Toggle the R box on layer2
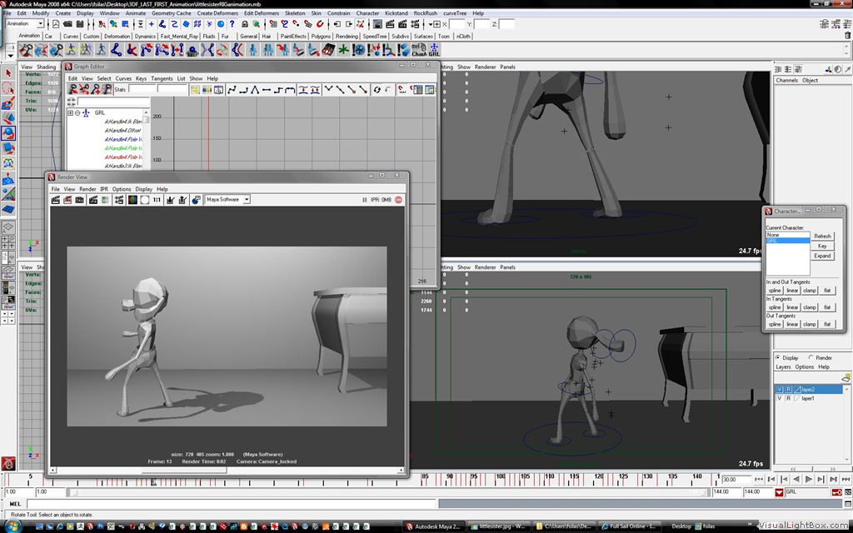The image size is (853, 533). point(788,390)
